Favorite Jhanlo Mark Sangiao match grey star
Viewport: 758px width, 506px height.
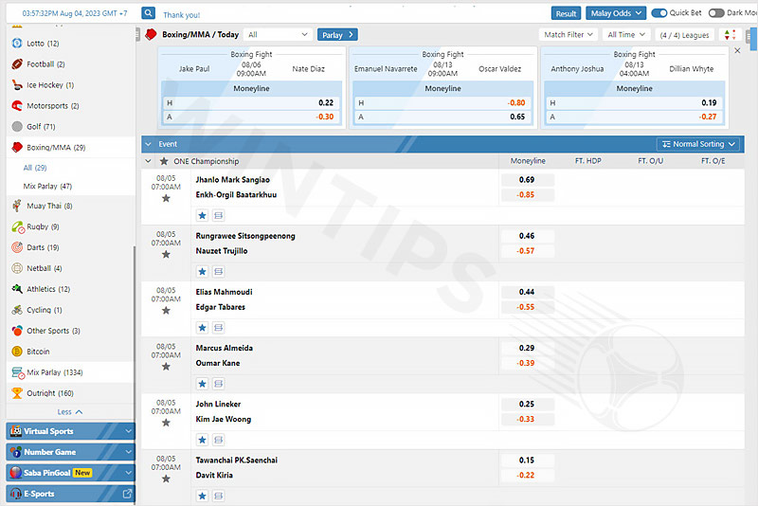[x=166, y=198]
